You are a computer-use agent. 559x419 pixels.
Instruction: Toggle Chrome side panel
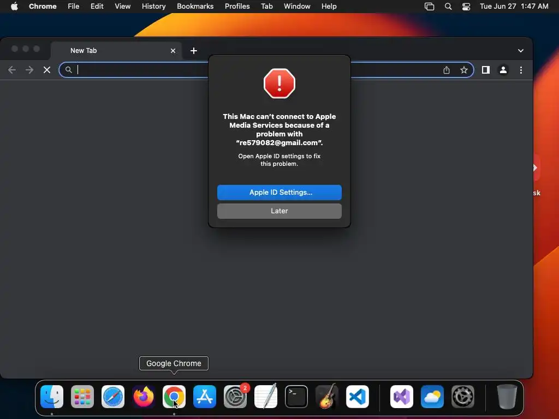[x=485, y=70]
